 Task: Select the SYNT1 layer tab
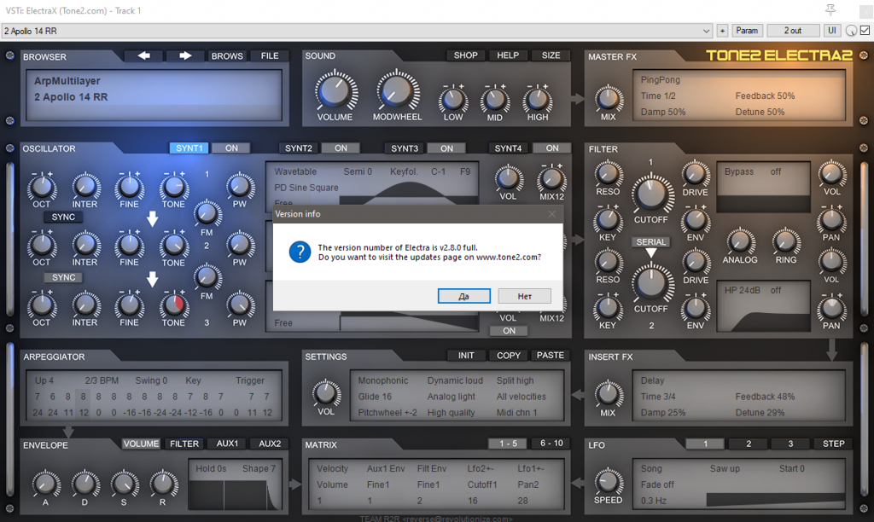click(189, 148)
